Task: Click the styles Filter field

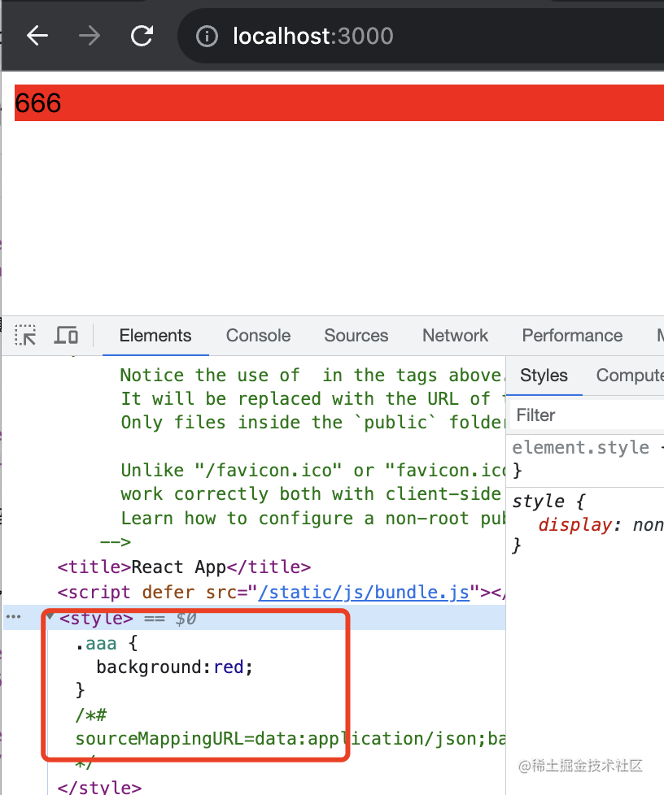Action: coord(588,415)
